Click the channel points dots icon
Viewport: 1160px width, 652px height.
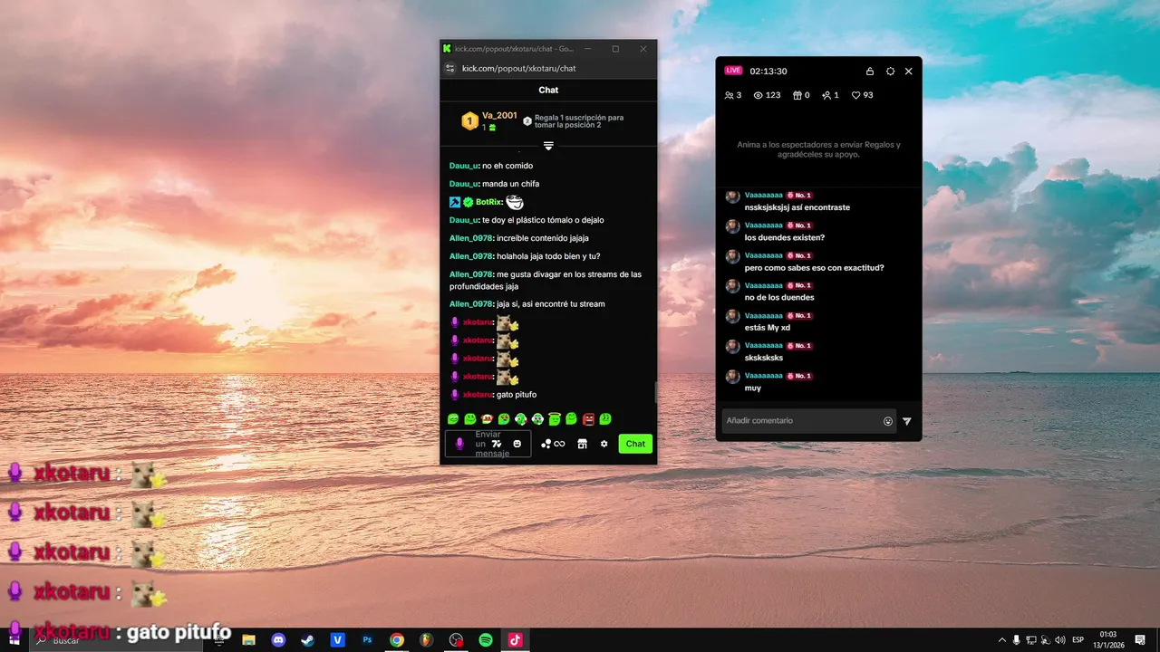pos(546,444)
